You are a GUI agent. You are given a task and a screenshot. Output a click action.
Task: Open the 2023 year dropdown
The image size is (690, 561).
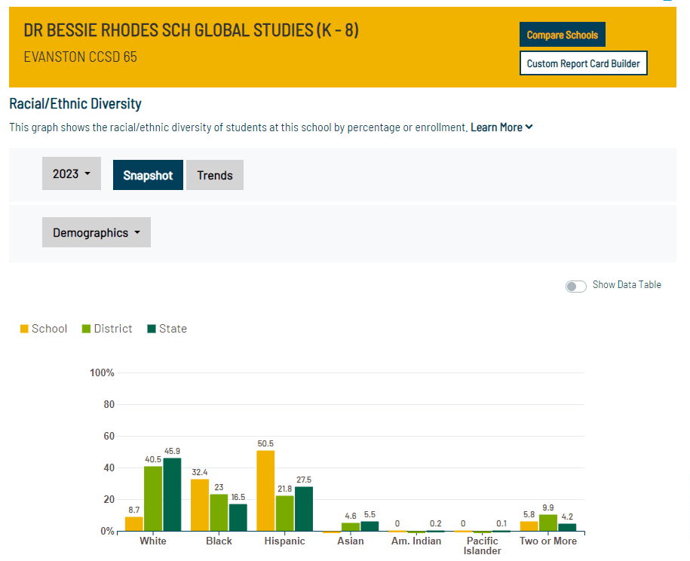(72, 174)
